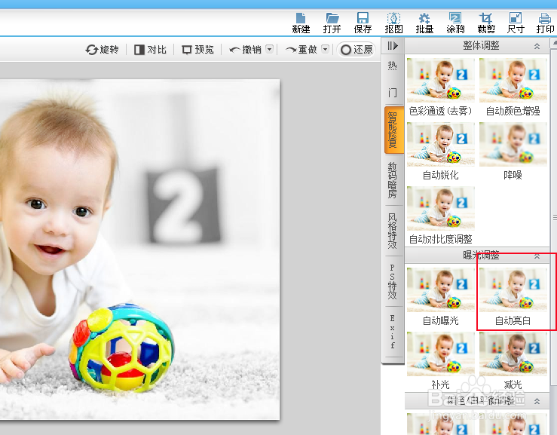The image size is (557, 435).
Task: Toggle the 对比 compare view
Action: (x=150, y=50)
